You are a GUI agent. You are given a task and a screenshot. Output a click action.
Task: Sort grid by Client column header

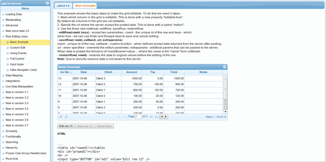[108, 72]
